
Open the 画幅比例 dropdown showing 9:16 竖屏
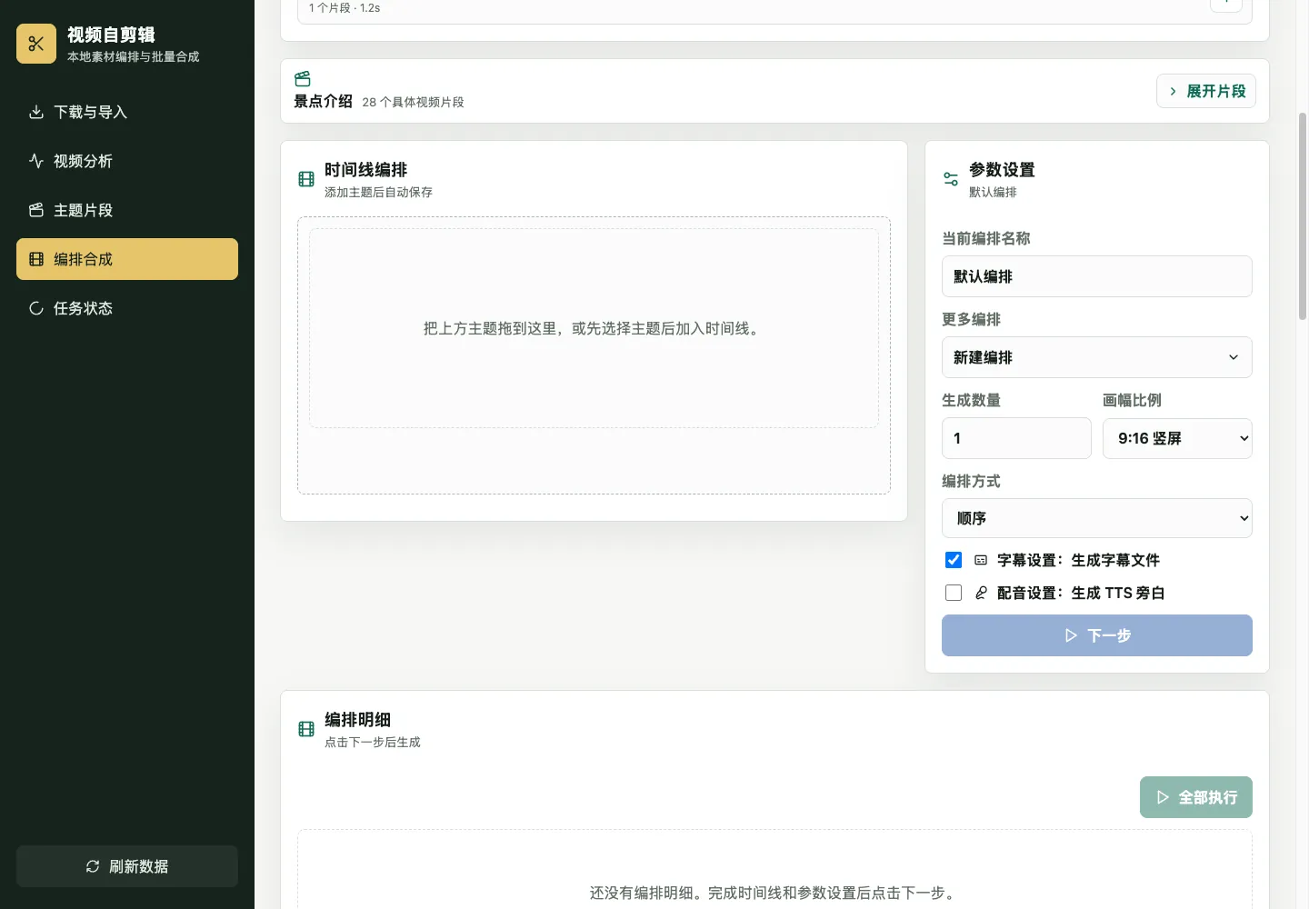(1177, 438)
